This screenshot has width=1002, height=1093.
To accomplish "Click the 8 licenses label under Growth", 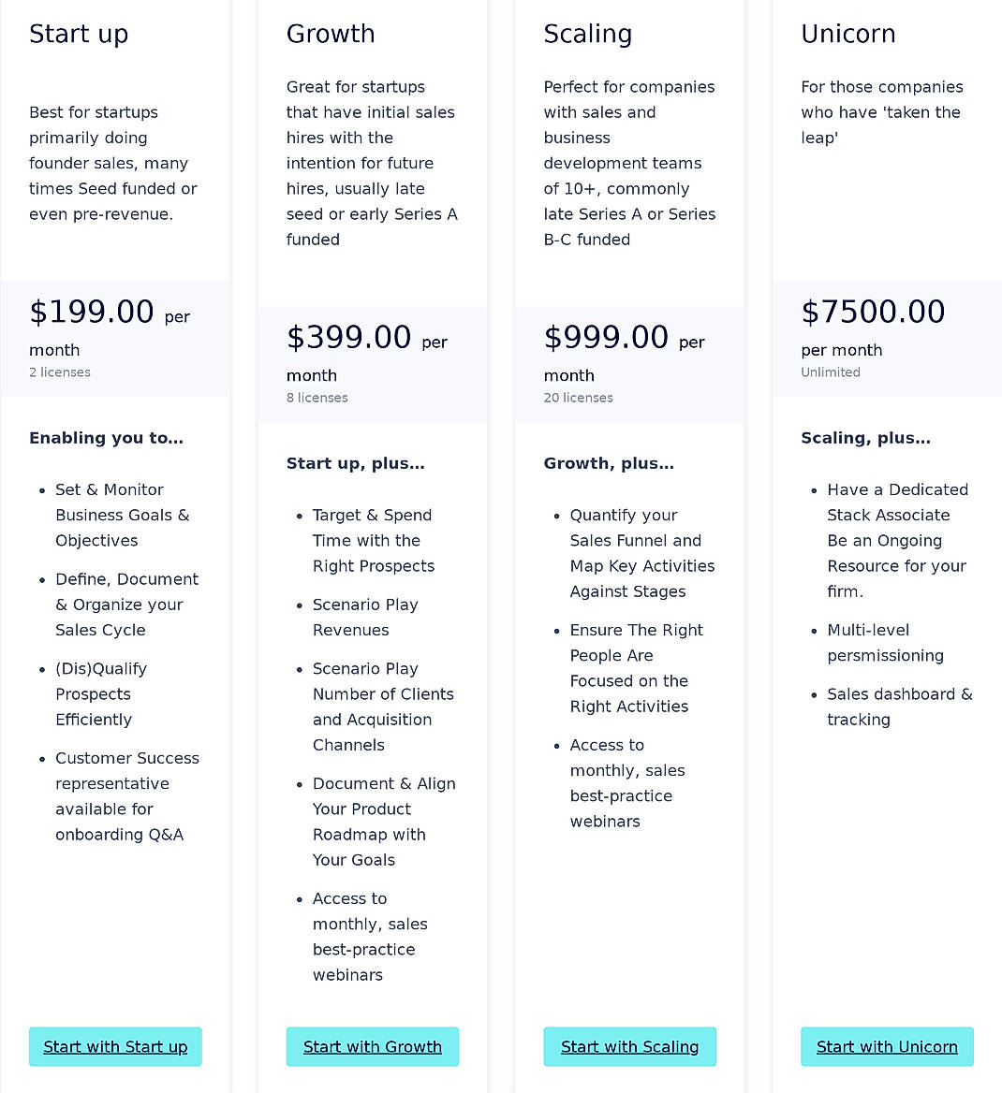I will (317, 397).
